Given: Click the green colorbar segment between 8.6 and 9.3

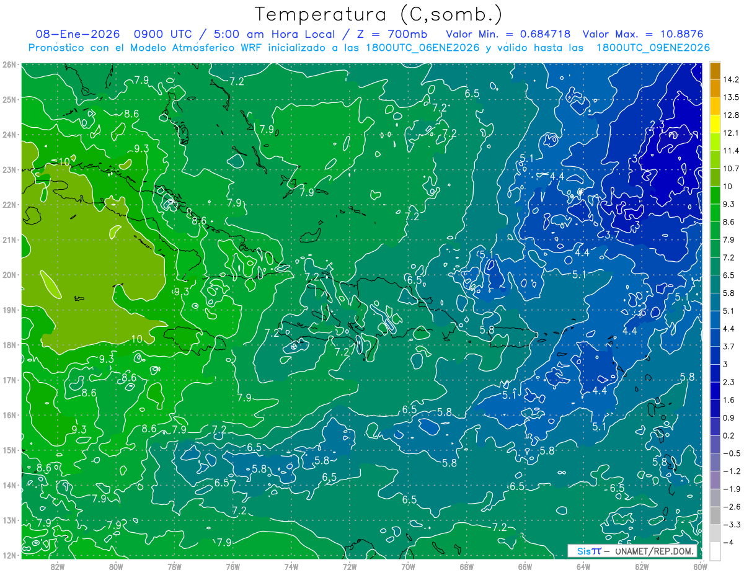Looking at the screenshot, I should tap(715, 213).
